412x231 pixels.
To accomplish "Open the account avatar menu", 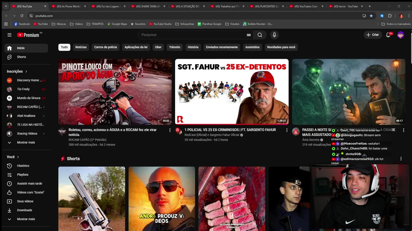I will pos(400,35).
